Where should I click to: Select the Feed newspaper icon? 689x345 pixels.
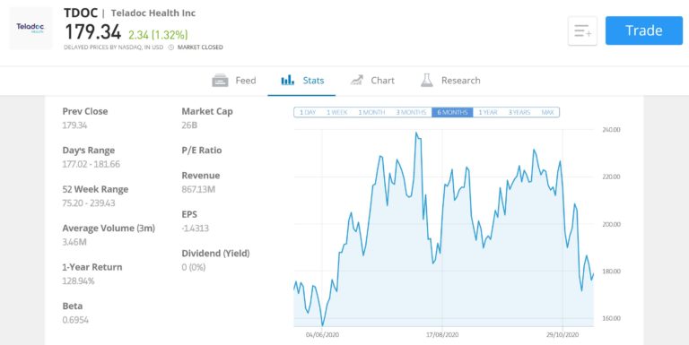coord(220,81)
